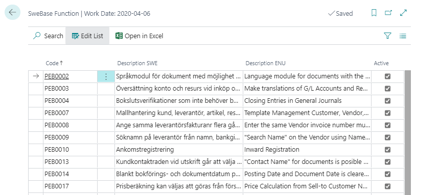Click 'Blankt bokförings- och dokumentdatum' cell
Viewport: 439px width, 195px height.
(179, 174)
